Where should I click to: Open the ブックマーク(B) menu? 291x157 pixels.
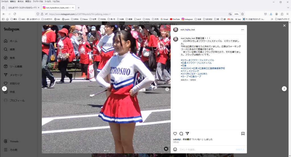pyautogui.click(x=38, y=1)
